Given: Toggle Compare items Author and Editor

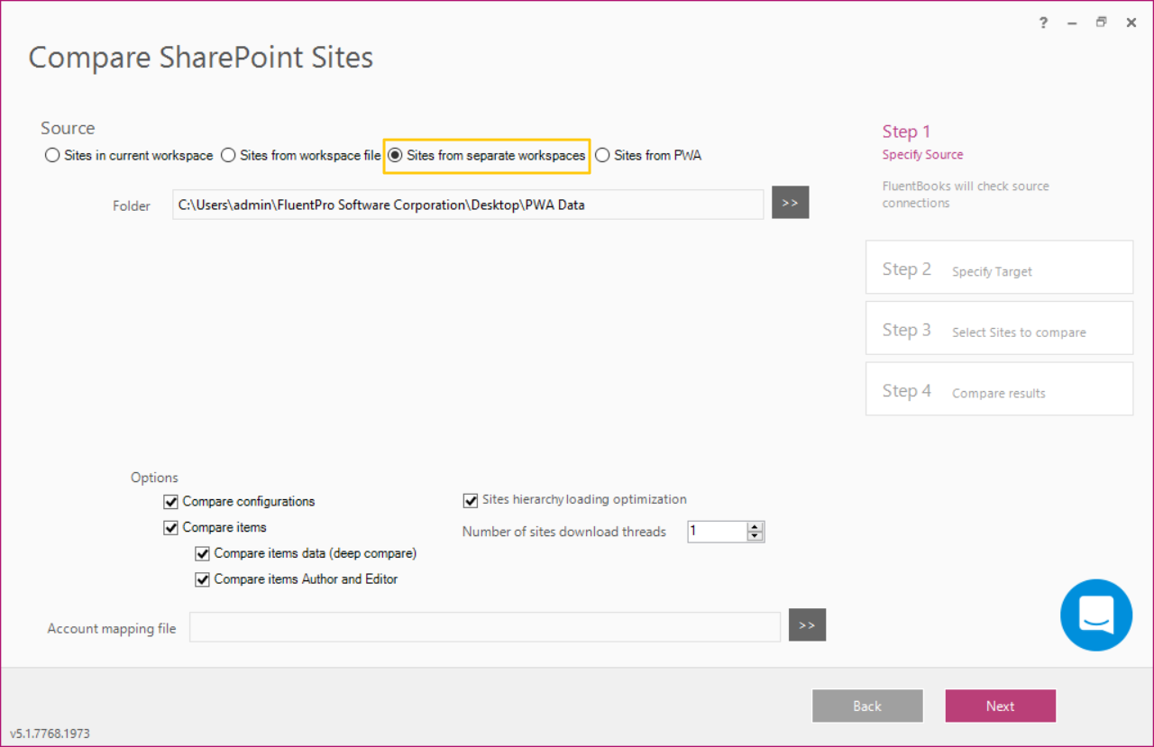Looking at the screenshot, I should tap(202, 580).
